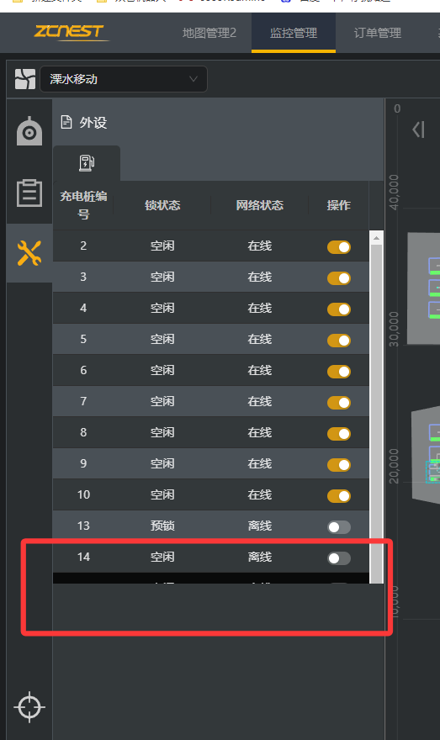Click the map layout icon beside dropdown
The height and width of the screenshot is (740, 440).
[25, 79]
